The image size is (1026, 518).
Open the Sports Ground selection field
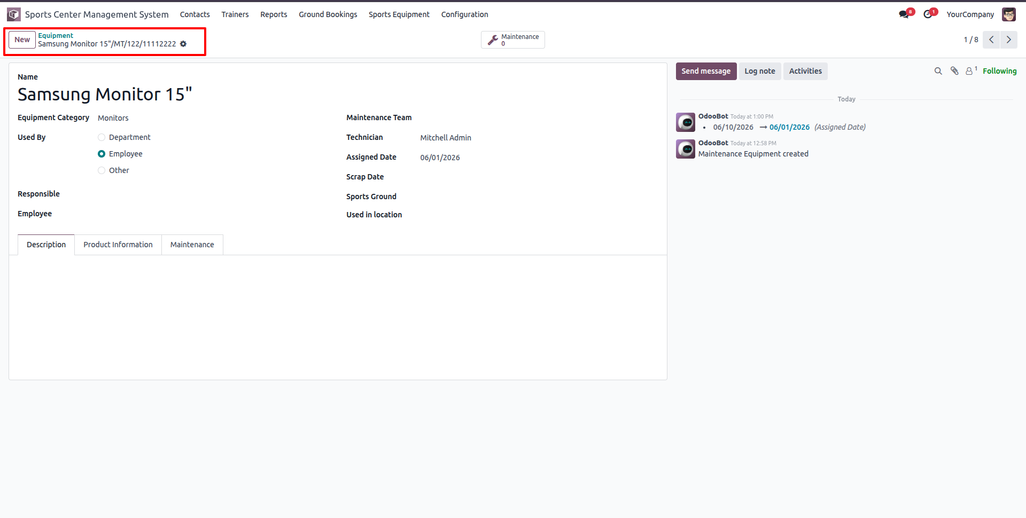pyautogui.click(x=539, y=197)
